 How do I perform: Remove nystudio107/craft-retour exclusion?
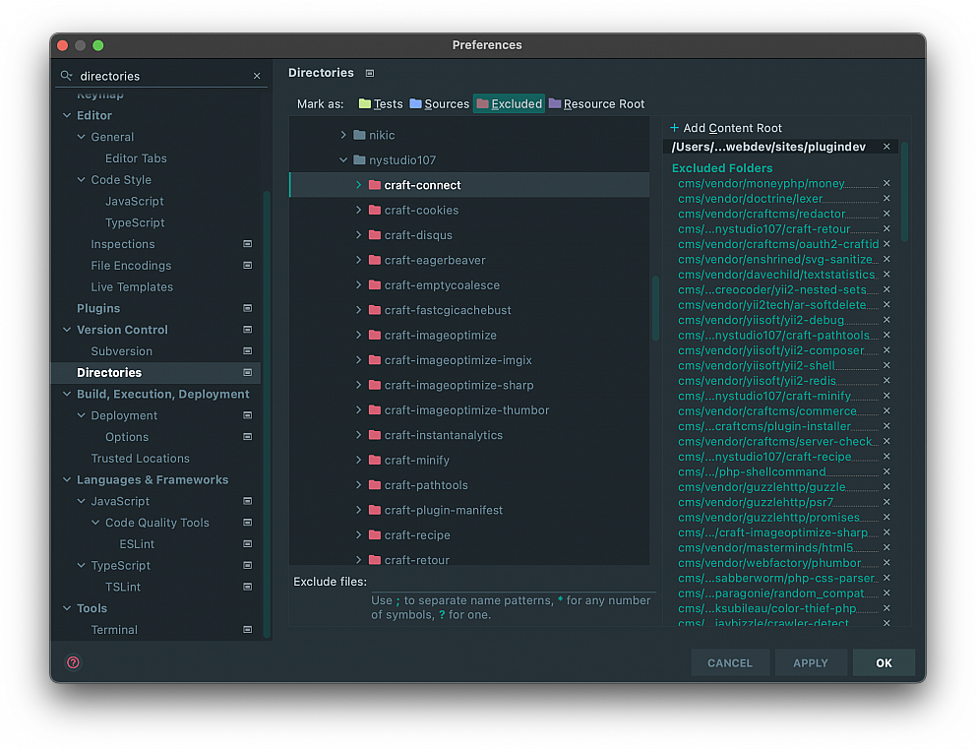point(886,229)
